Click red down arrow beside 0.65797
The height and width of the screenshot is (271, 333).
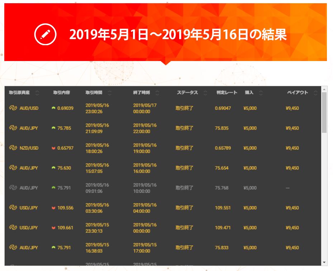[53, 148]
